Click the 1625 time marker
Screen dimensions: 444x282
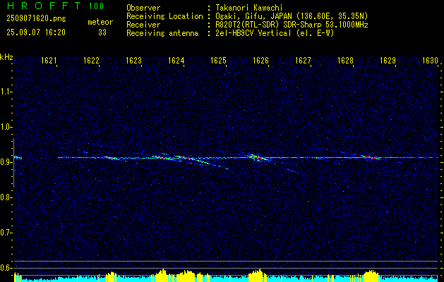coord(218,61)
